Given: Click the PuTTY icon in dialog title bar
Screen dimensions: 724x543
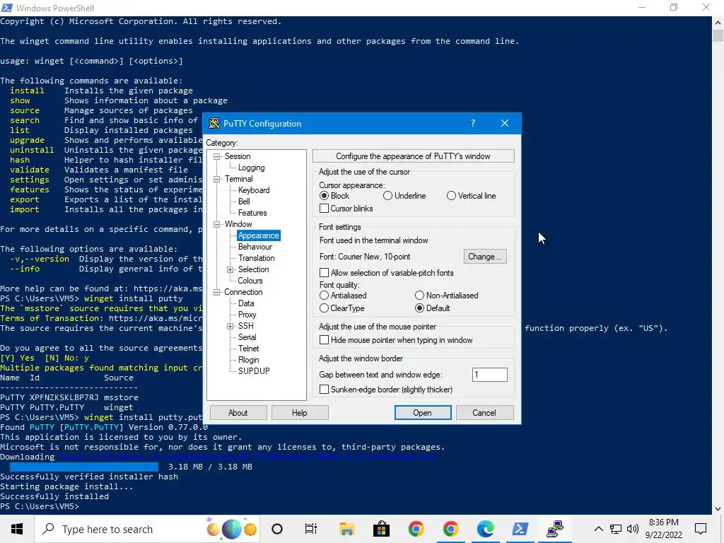Looking at the screenshot, I should tap(214, 123).
